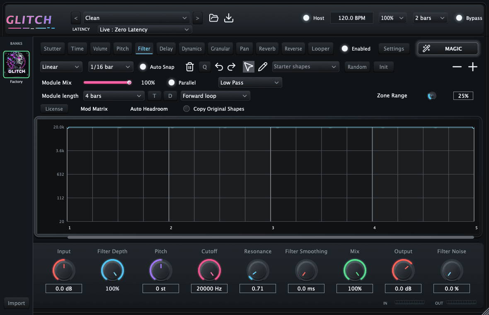This screenshot has height=315, width=489.
Task: Open the Module length 4 bars dropdown
Action: 114,96
